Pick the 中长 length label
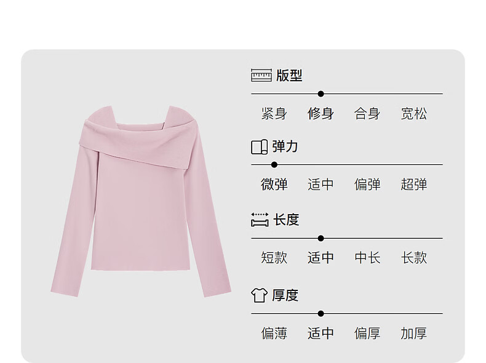Screen dimensions: 486x363 [367, 258]
